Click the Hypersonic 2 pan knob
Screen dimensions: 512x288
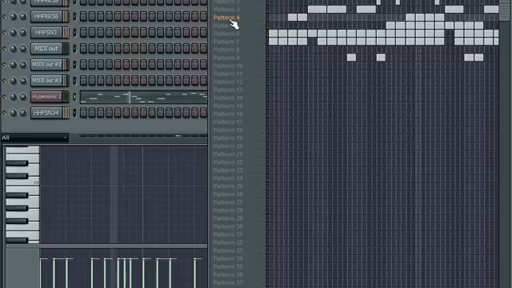13,97
